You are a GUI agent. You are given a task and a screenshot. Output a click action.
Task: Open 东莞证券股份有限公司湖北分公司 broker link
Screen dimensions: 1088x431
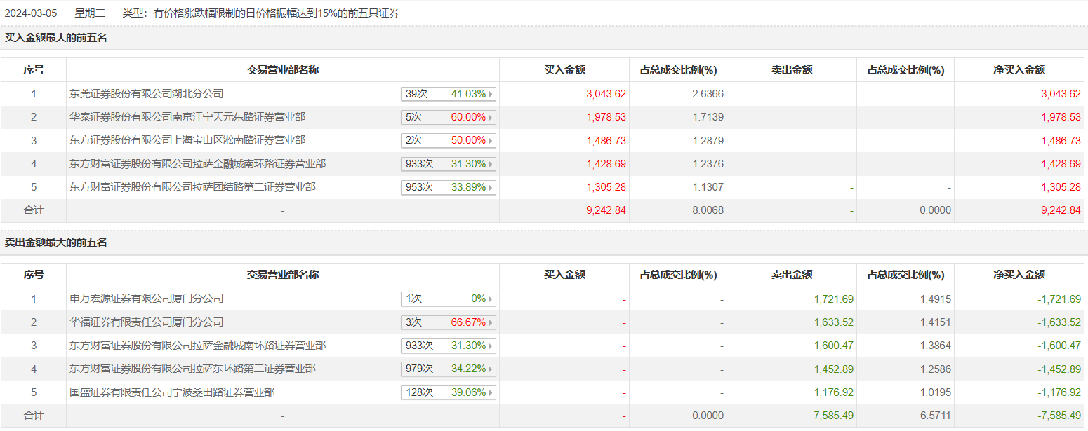(x=146, y=93)
